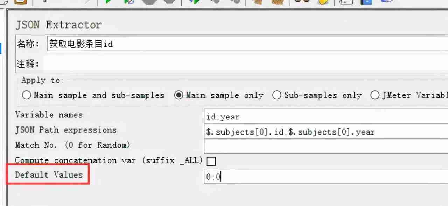Click the Default Values label
Screen dimensions: 448x206
click(49, 174)
